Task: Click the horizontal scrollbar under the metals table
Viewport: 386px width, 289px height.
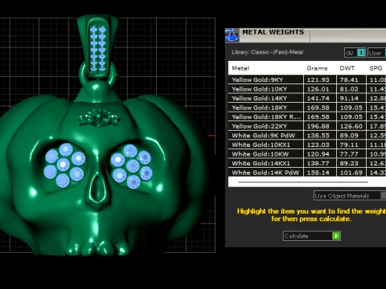Action: pyautogui.click(x=303, y=182)
